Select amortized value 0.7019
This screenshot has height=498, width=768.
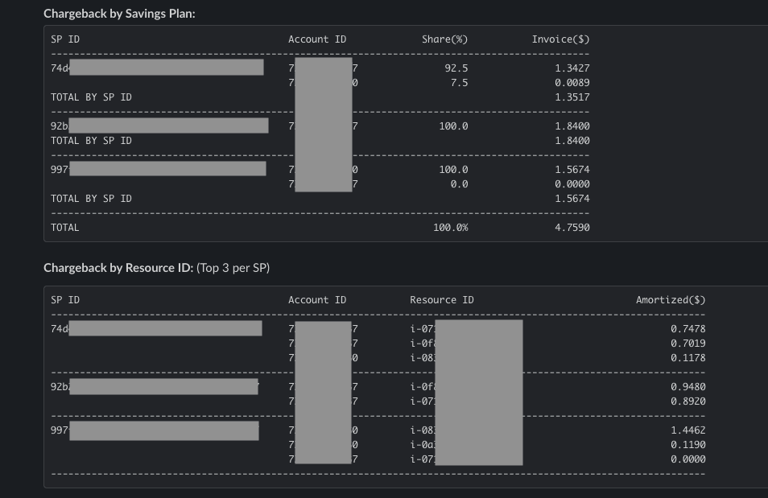[x=688, y=344]
